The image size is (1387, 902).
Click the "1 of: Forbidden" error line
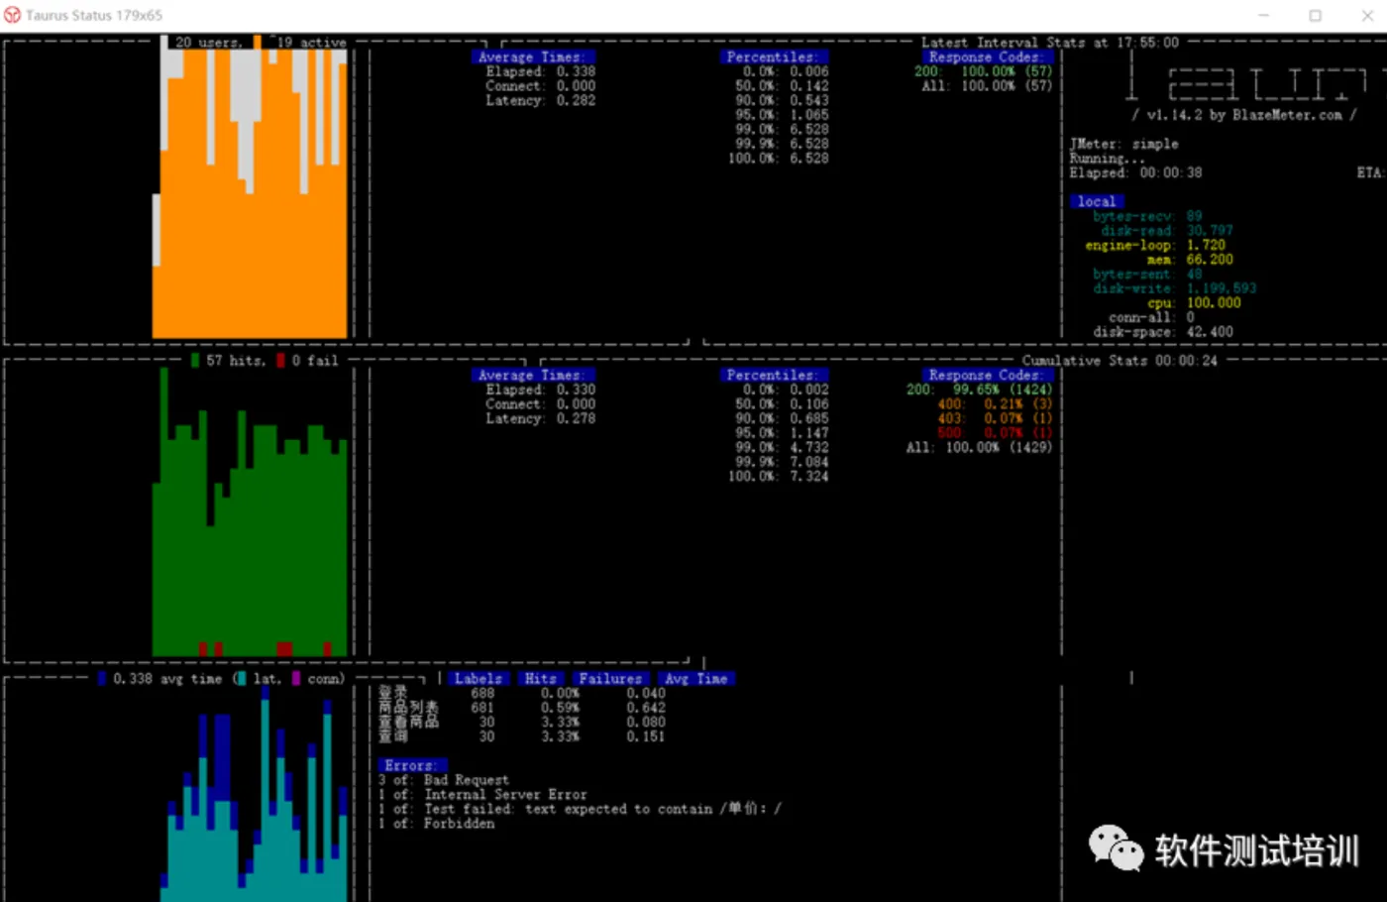tap(436, 823)
